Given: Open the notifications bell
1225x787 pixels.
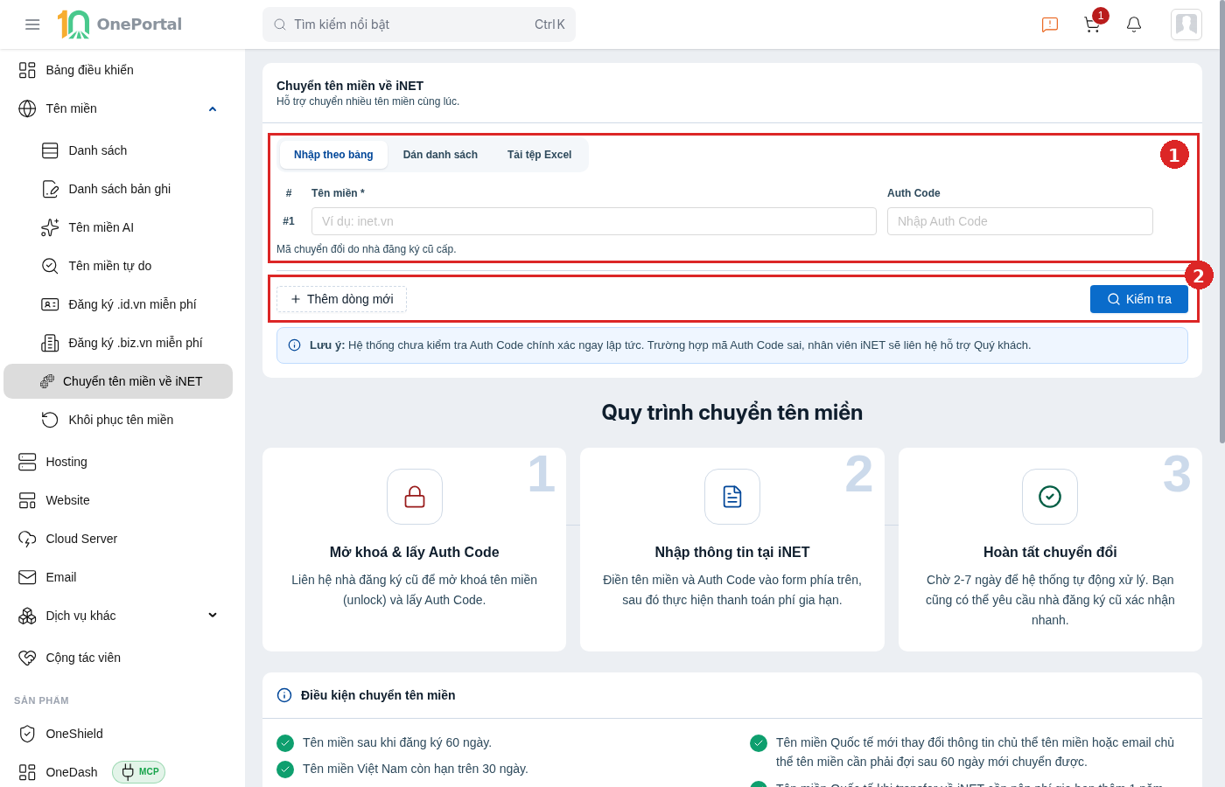Looking at the screenshot, I should tap(1134, 24).
